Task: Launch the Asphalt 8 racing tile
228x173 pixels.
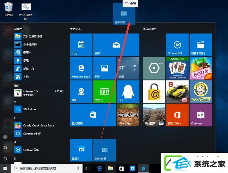Action: (x=177, y=92)
